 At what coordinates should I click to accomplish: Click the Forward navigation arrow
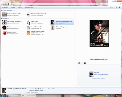5,4
